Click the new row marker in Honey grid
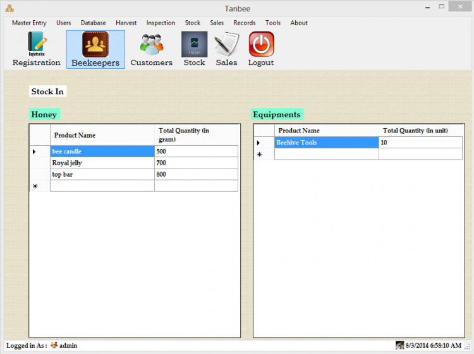The image size is (474, 354). point(35,186)
